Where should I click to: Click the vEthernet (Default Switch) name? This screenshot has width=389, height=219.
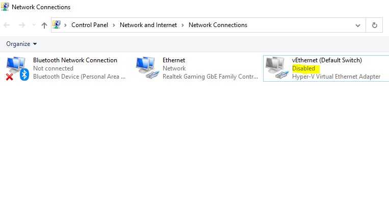[327, 60]
